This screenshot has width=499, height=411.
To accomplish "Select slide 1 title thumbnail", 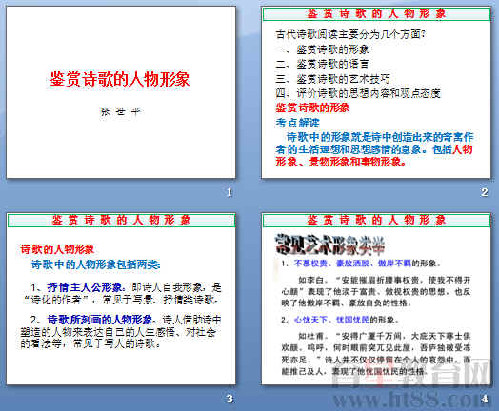I will tap(121, 92).
